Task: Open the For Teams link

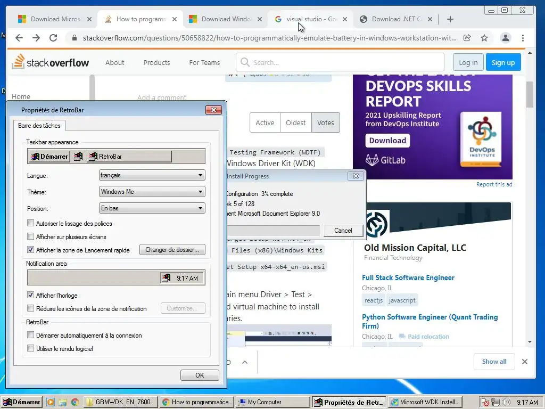Action: [204, 63]
